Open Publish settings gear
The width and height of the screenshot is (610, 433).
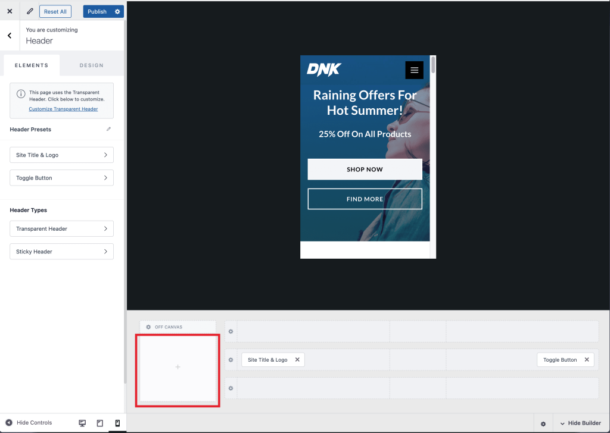(x=117, y=11)
